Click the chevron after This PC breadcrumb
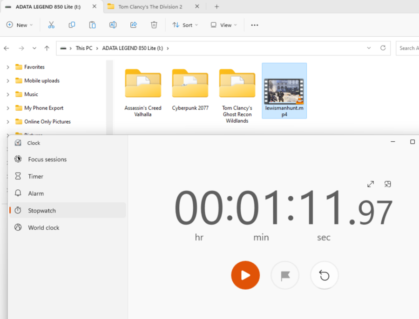419x319 pixels. tap(97, 48)
